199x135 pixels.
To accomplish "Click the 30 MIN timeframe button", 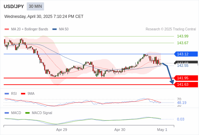I will click(35, 6).
